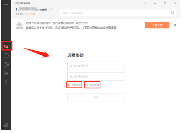
Task: Click the search magnifier icon
Action: click(173, 13)
